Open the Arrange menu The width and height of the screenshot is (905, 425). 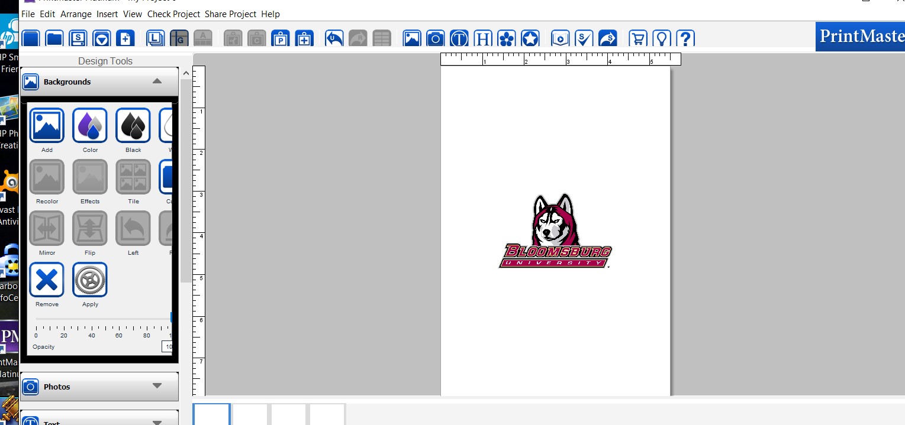click(76, 14)
